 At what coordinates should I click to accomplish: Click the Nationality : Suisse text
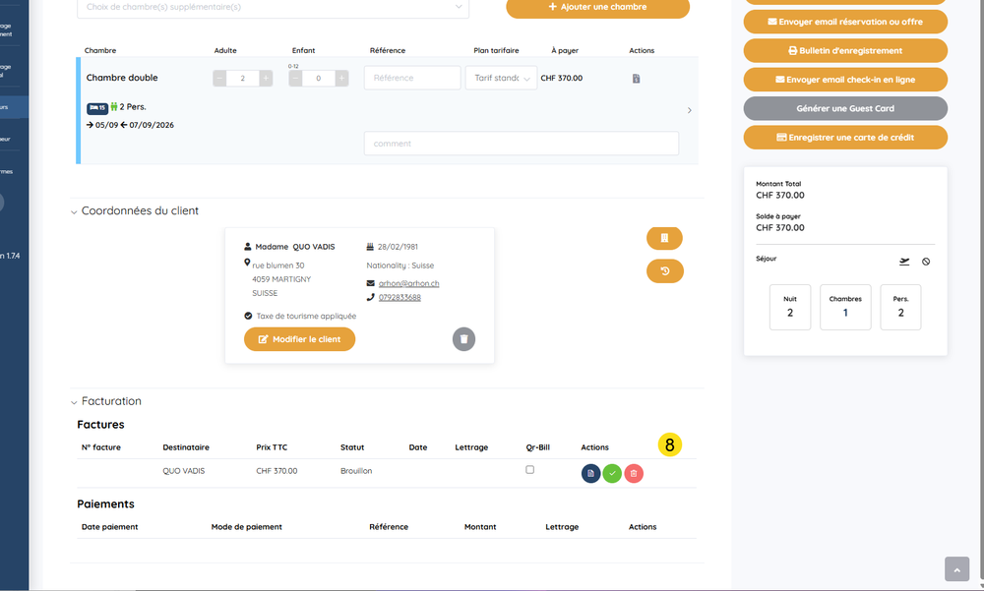coord(400,266)
